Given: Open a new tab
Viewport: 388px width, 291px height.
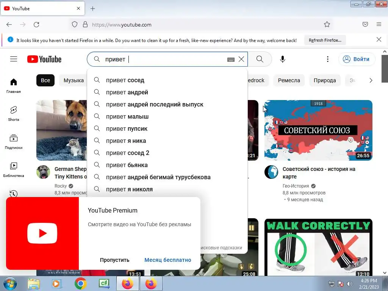Looking at the screenshot, I should tap(92, 9).
